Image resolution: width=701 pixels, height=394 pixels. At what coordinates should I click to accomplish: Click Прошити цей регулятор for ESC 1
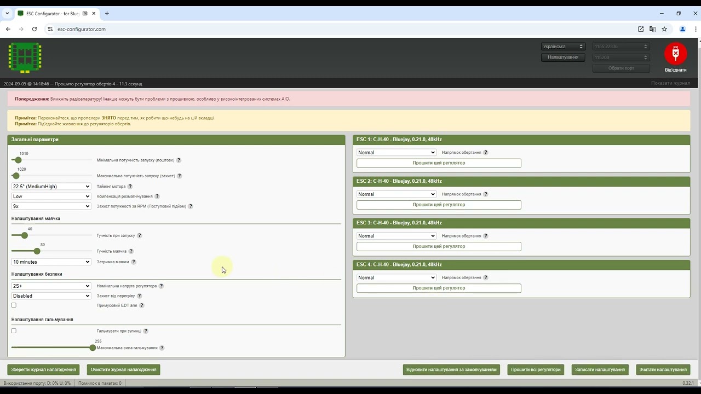[439, 163]
